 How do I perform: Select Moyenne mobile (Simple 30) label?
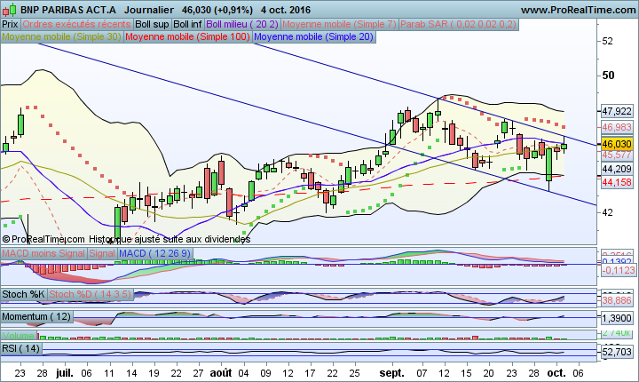pyautogui.click(x=61, y=36)
